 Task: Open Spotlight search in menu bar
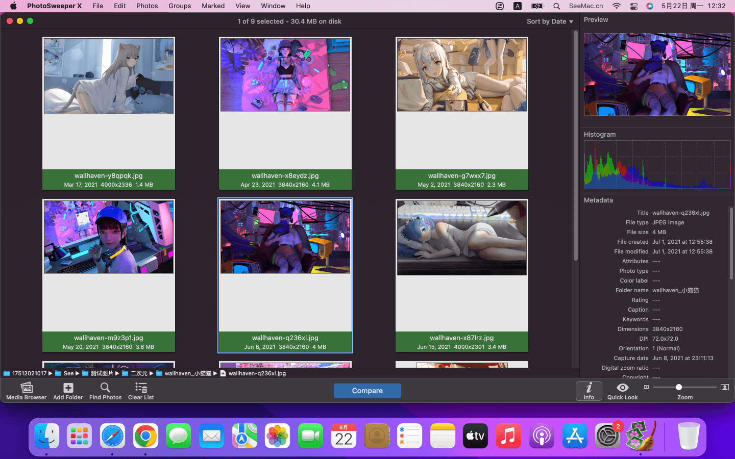[557, 6]
